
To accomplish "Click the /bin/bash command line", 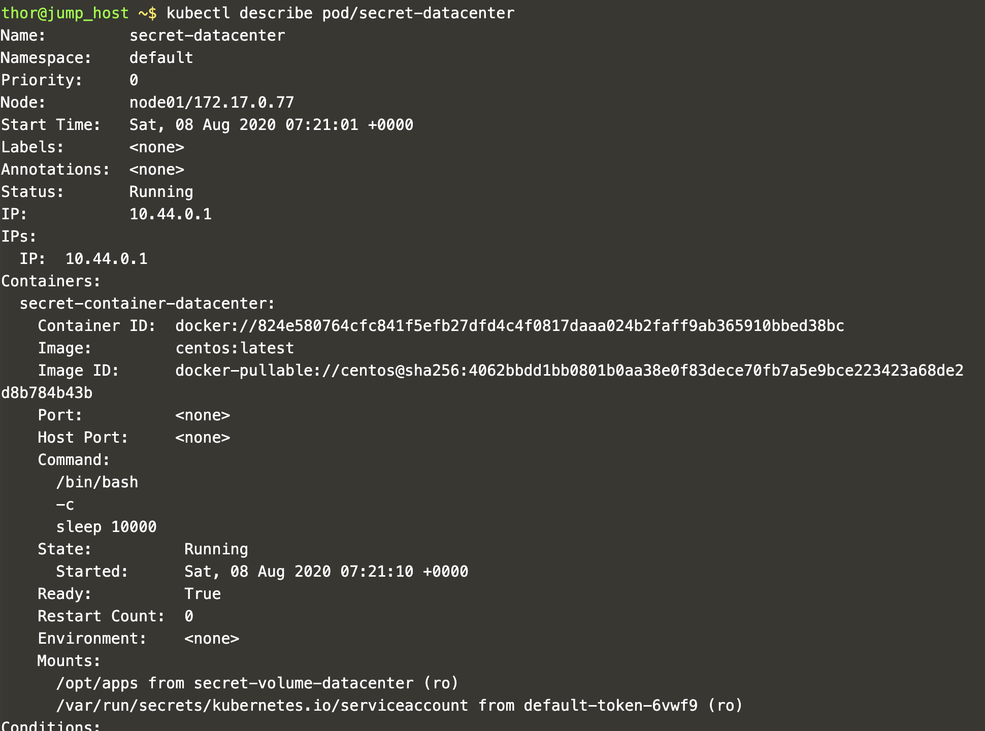I will coord(97,482).
